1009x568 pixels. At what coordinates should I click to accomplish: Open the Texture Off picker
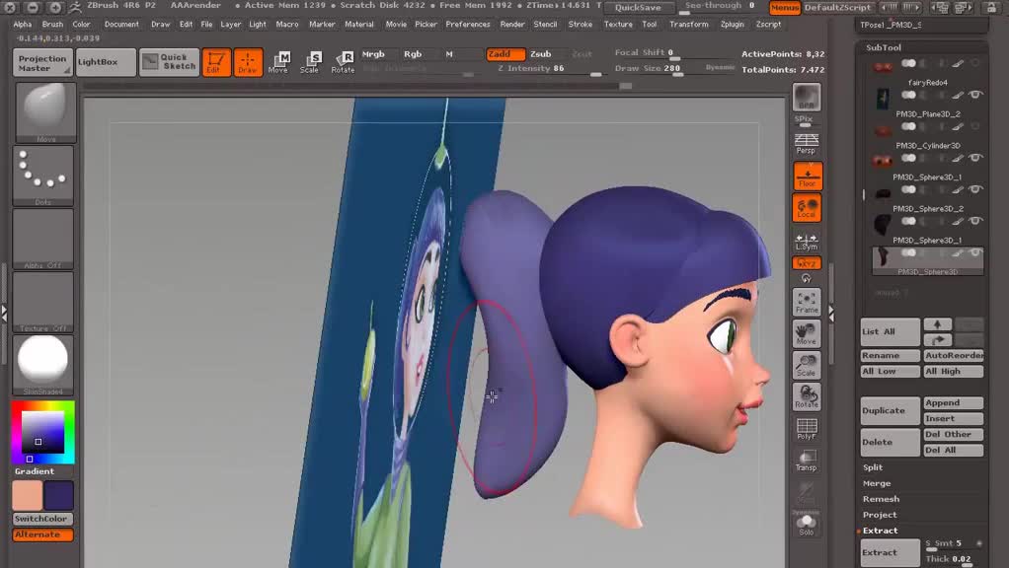click(43, 302)
